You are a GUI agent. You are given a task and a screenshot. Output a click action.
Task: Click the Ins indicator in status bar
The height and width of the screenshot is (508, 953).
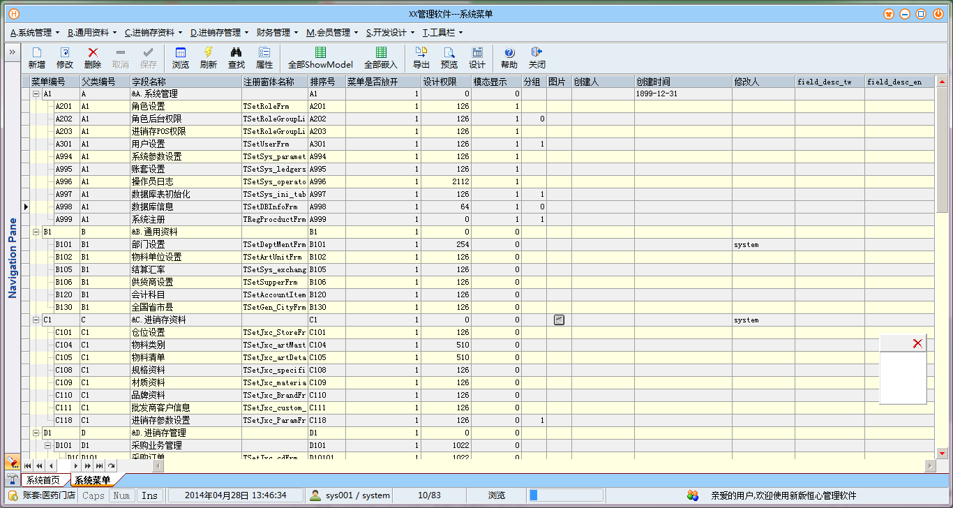pos(149,495)
